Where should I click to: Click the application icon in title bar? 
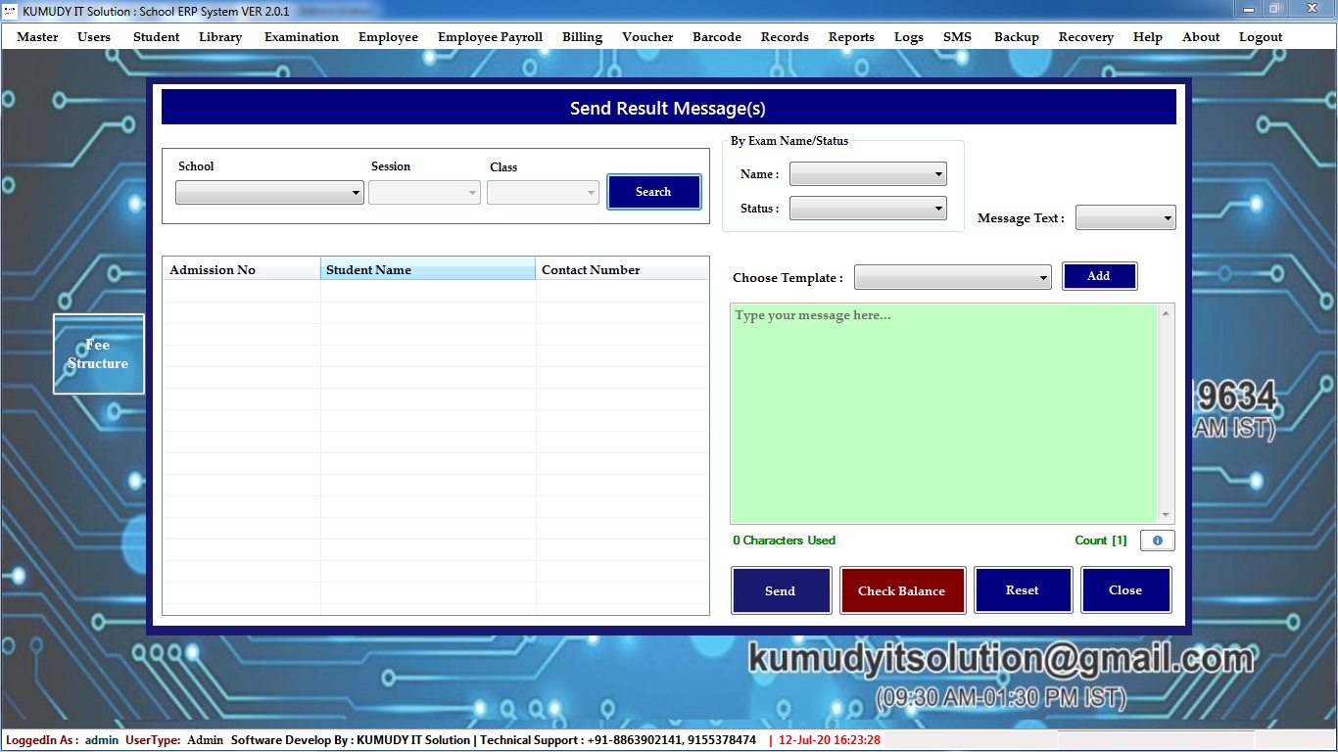point(11,11)
